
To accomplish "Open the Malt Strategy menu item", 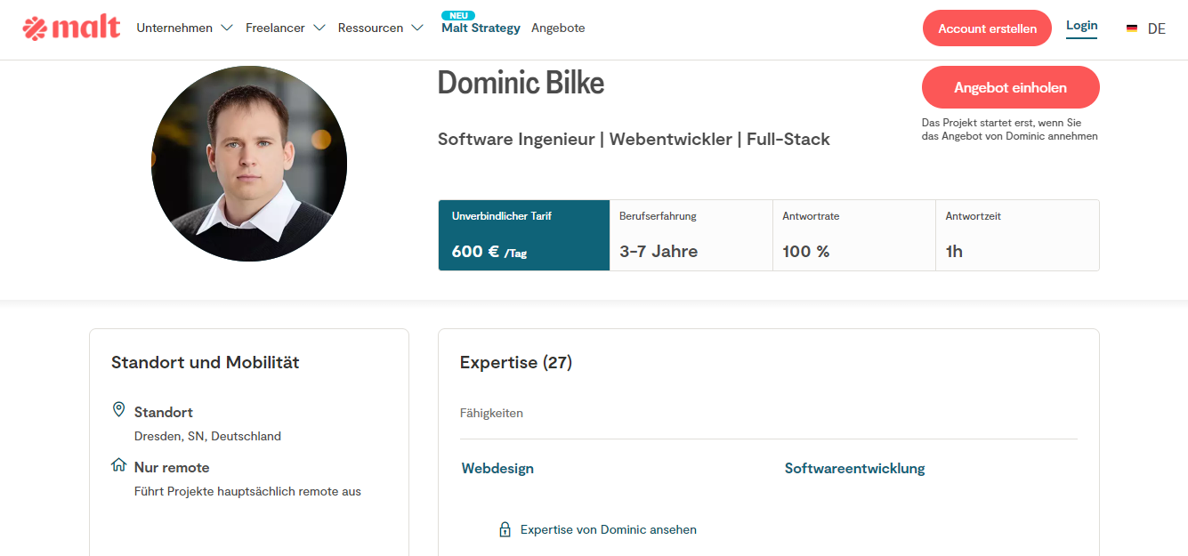I will (481, 28).
